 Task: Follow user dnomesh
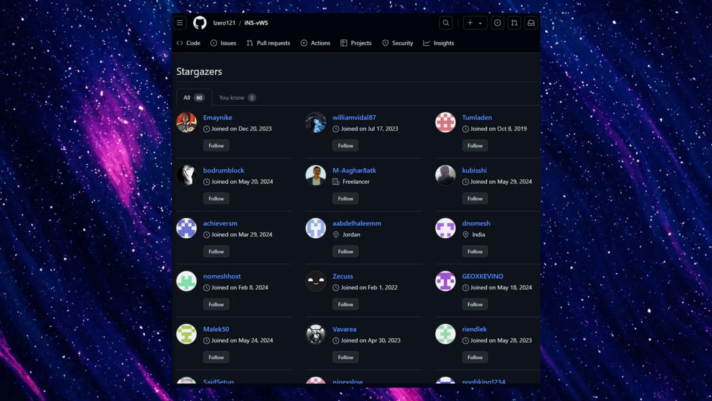[475, 251]
